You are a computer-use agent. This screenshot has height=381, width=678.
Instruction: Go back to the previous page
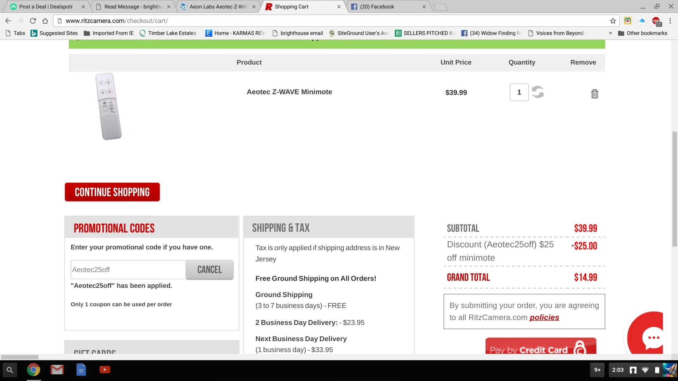click(x=8, y=21)
